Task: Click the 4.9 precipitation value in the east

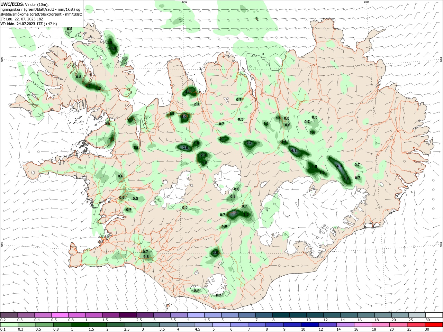Action: coord(339,166)
